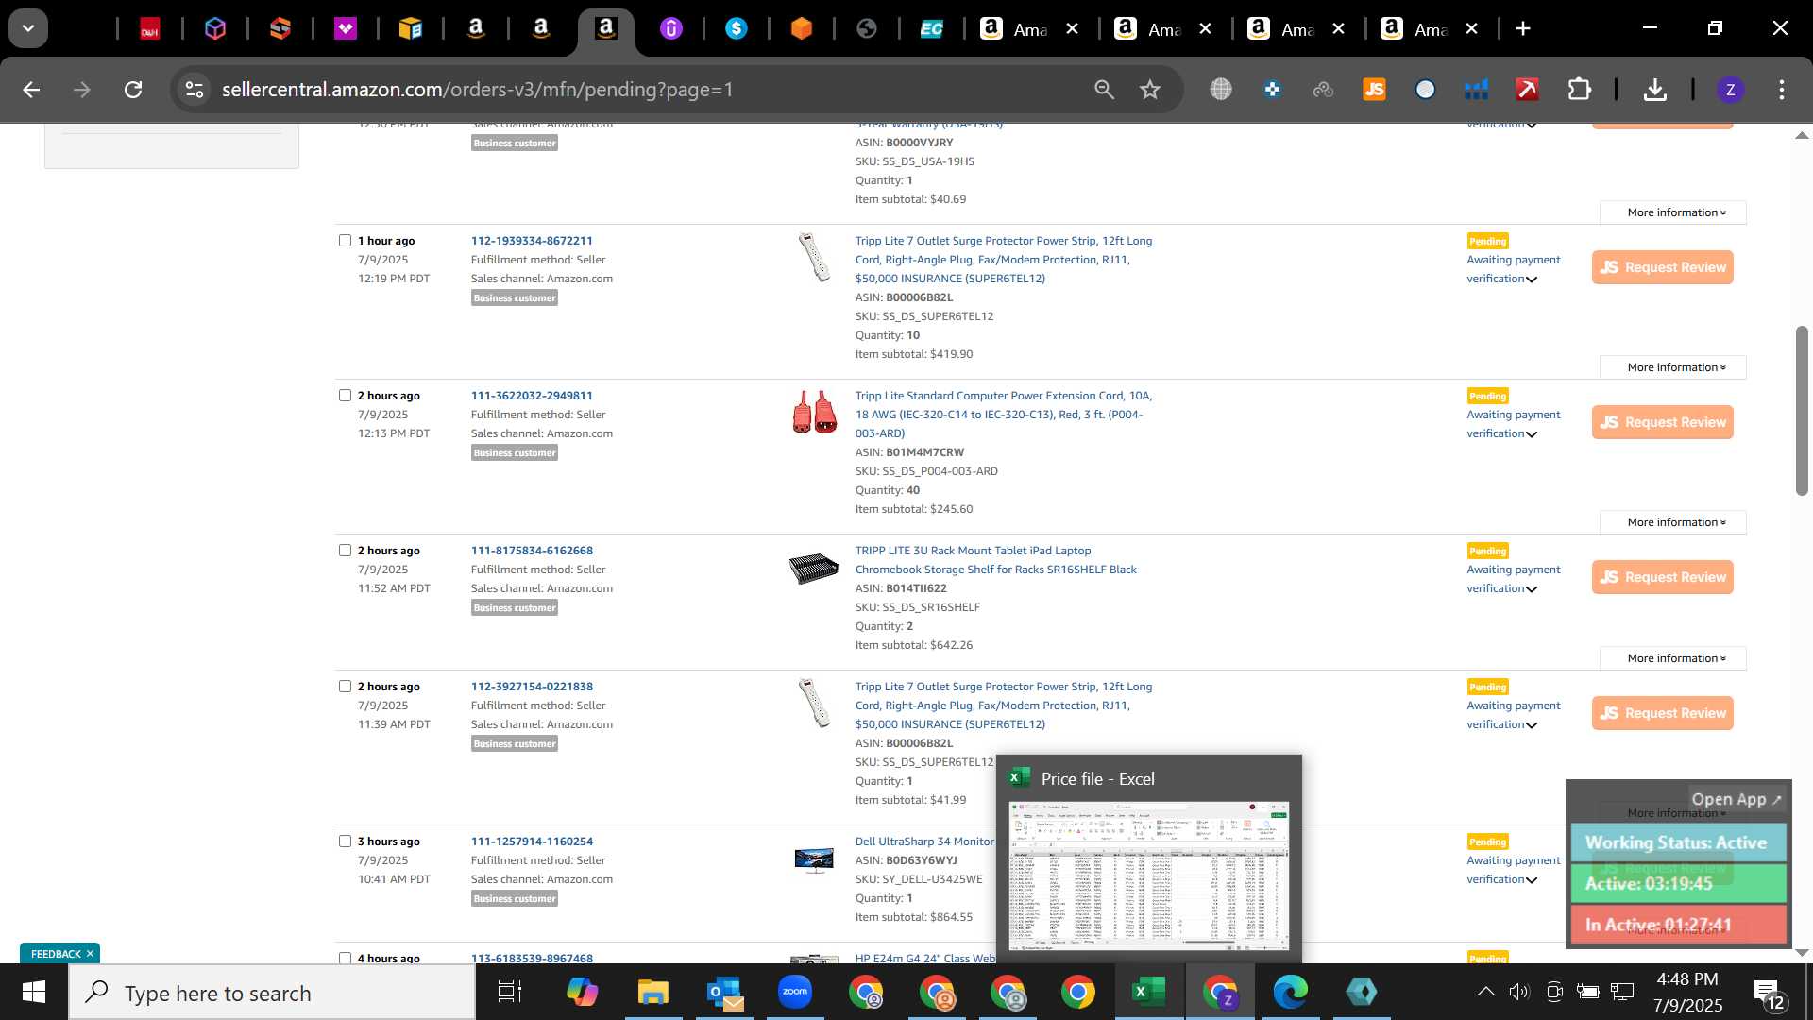Expand Awaiting payment verification for order 111-1257914-1160254

[1513, 870]
